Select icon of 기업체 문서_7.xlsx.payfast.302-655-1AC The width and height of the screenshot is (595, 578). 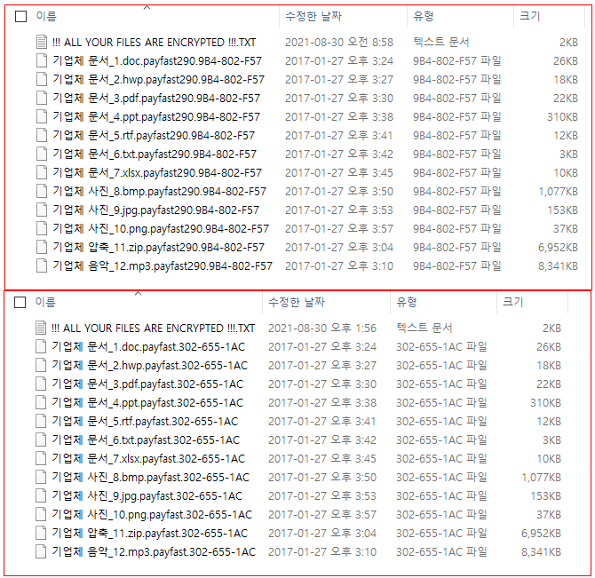click(x=41, y=458)
